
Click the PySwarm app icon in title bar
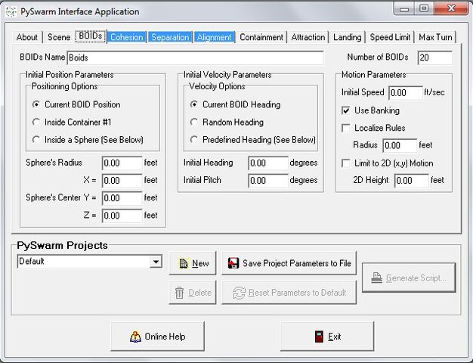[11, 12]
